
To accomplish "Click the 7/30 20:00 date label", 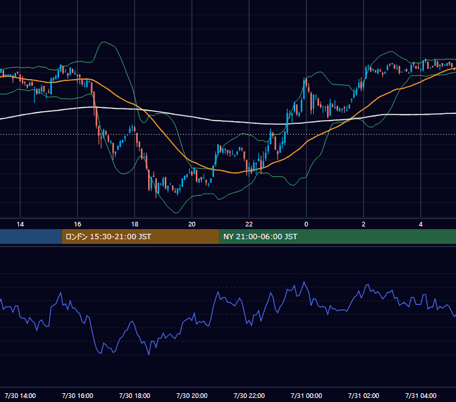I will (x=192, y=395).
